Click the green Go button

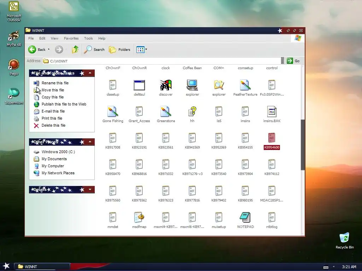pos(293,61)
